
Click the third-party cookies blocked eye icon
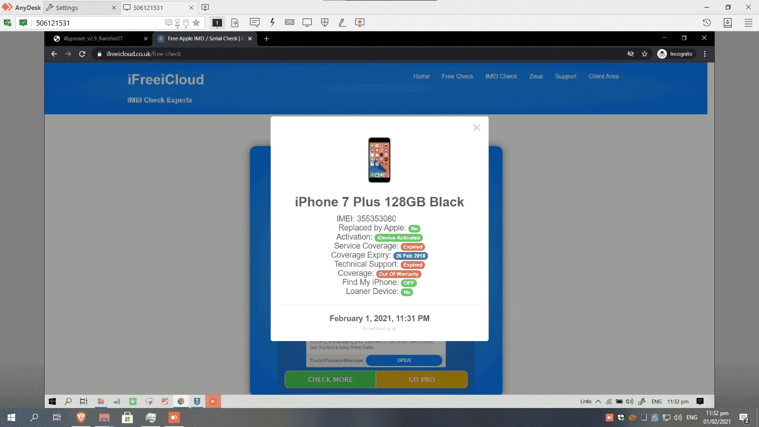pyautogui.click(x=630, y=54)
